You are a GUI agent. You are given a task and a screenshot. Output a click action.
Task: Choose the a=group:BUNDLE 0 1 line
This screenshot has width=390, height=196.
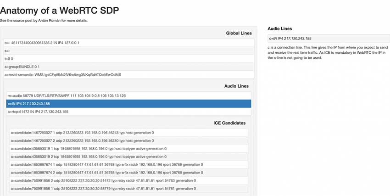point(128,67)
